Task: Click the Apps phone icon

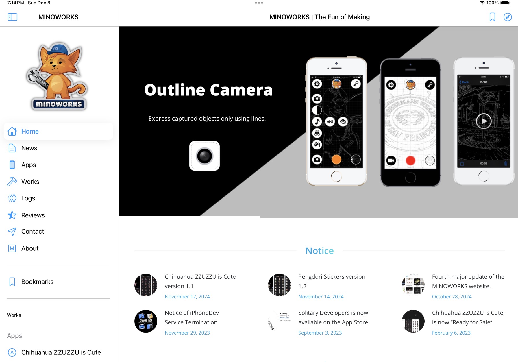Action: [12, 165]
